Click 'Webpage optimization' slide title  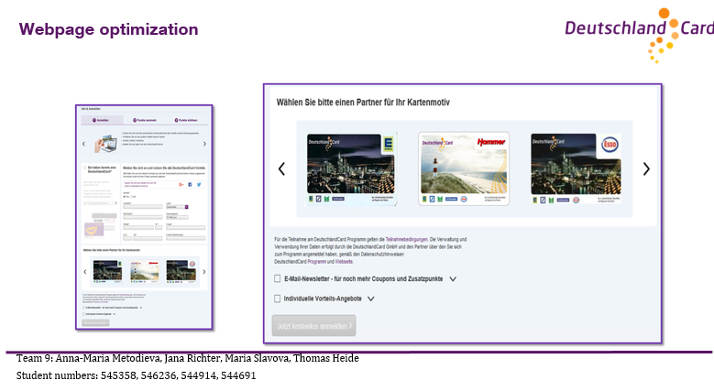click(x=109, y=29)
